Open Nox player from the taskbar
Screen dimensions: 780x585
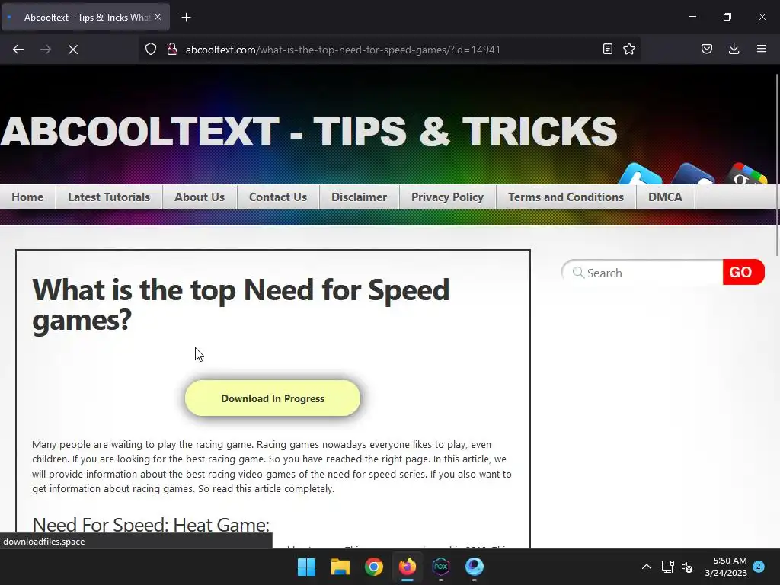click(441, 567)
